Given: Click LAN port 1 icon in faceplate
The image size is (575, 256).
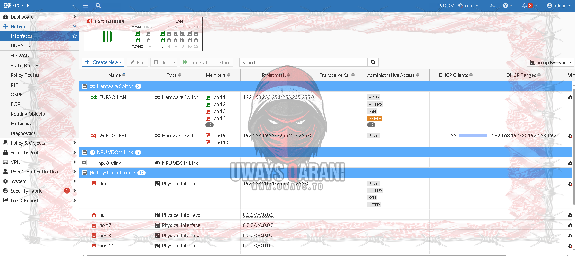Looking at the screenshot, I should 162,33.
